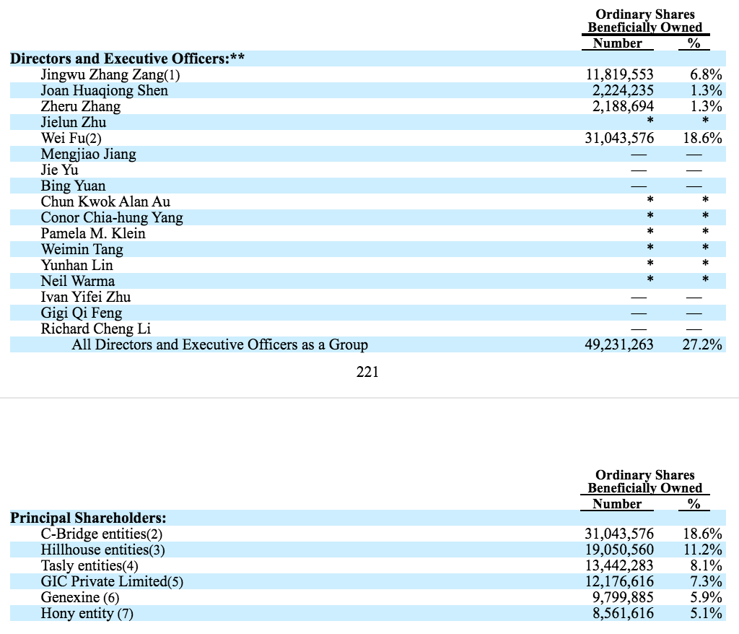Select Wei Fu's share count 31,043,576

(618, 138)
